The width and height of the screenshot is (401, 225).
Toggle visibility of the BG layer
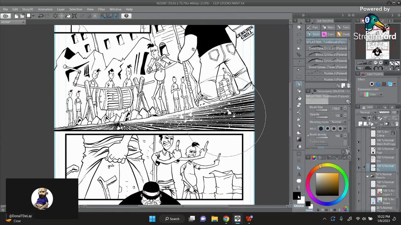(359, 159)
